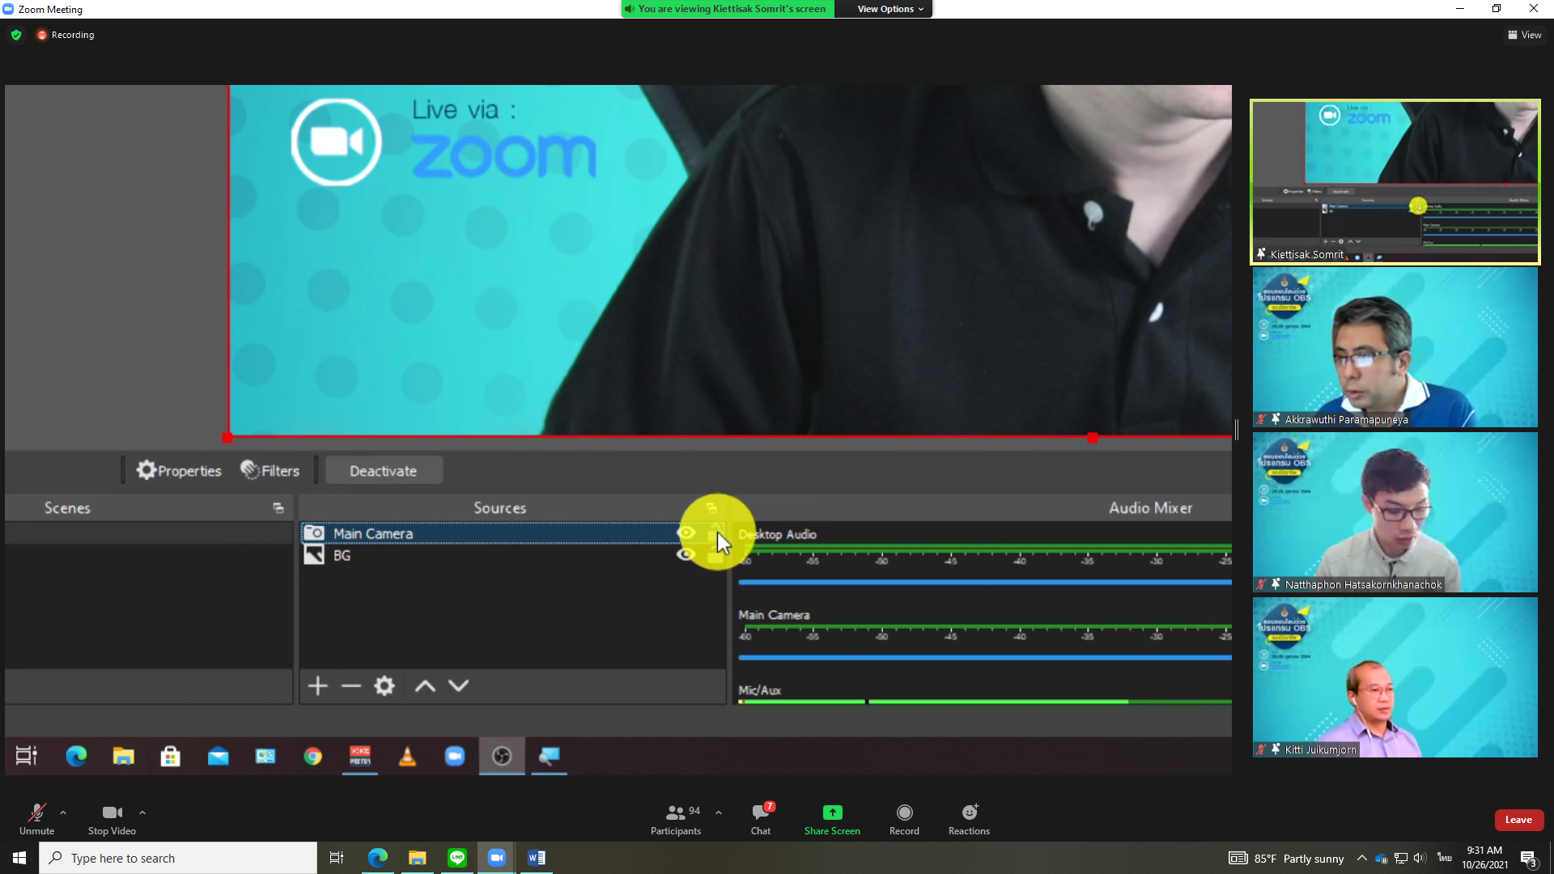This screenshot has width=1554, height=874.
Task: Click Zoom icon in shared taskbar
Action: [x=455, y=756]
